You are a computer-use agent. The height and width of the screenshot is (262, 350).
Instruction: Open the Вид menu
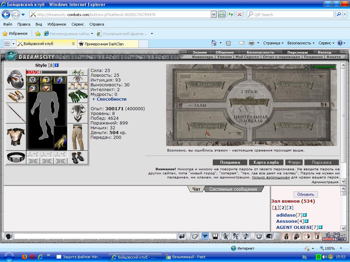pyautogui.click(x=39, y=24)
